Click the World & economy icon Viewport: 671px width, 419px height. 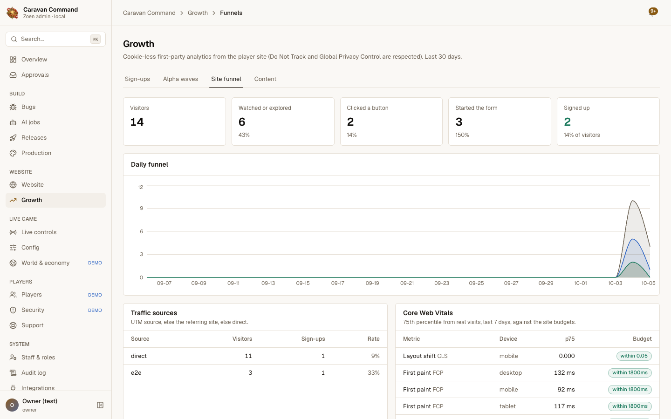coord(13,263)
